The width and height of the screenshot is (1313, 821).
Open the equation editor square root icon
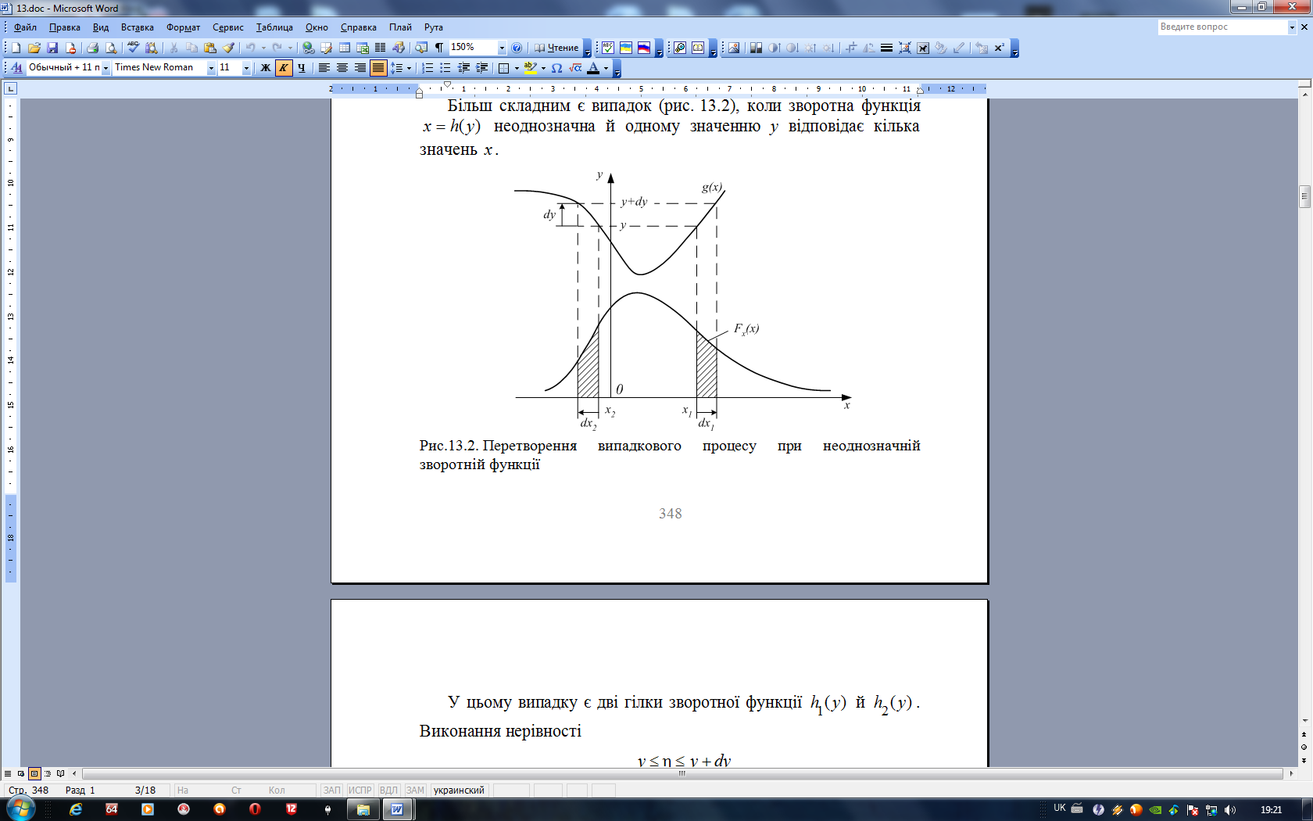tap(575, 68)
